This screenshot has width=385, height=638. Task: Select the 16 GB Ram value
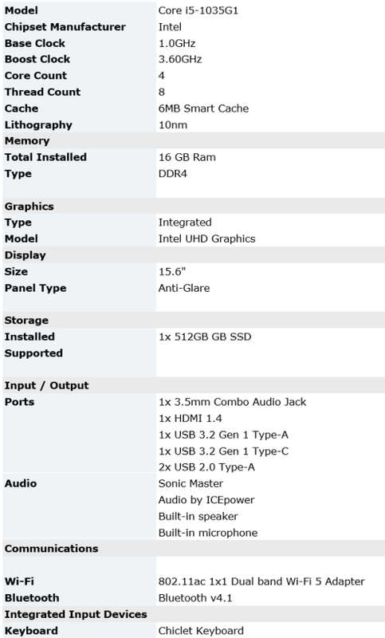(x=187, y=157)
